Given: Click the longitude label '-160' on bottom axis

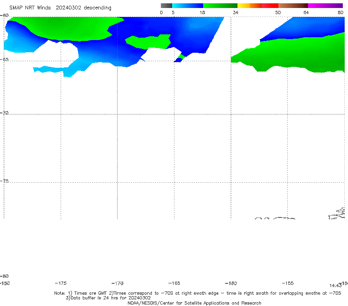Looking at the screenshot, I should click(x=231, y=283).
